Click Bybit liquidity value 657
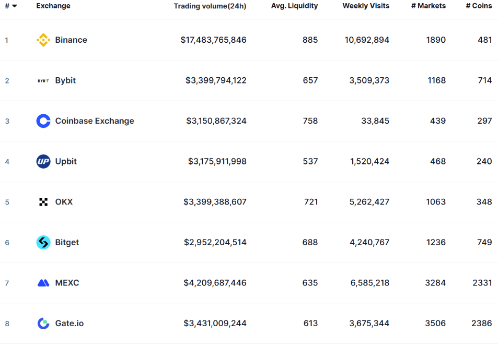Image resolution: width=498 pixels, height=347 pixels. pyautogui.click(x=310, y=80)
